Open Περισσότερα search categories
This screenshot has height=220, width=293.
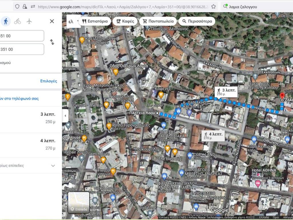coord(197,21)
